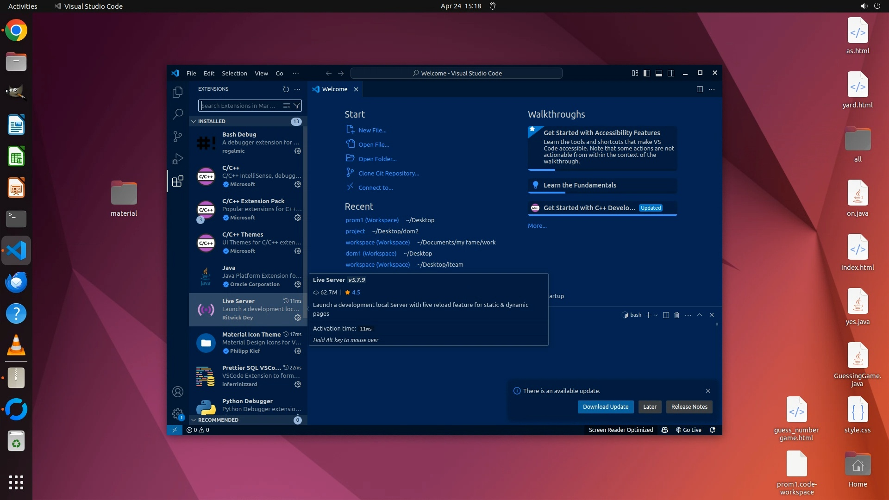
Task: Open the Run and Debug view
Action: (177, 159)
